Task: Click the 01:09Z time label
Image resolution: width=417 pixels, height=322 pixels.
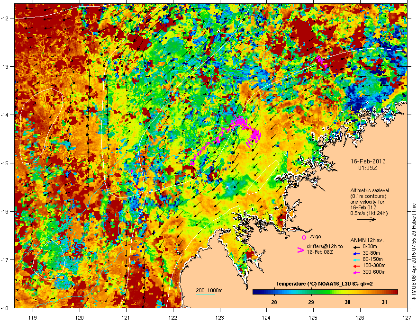Action: 368,168
